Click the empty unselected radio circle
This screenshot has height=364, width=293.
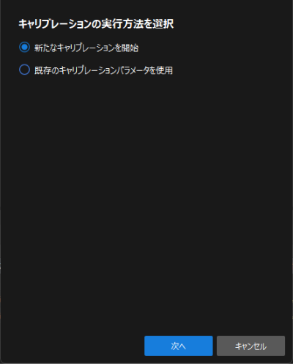coord(24,70)
